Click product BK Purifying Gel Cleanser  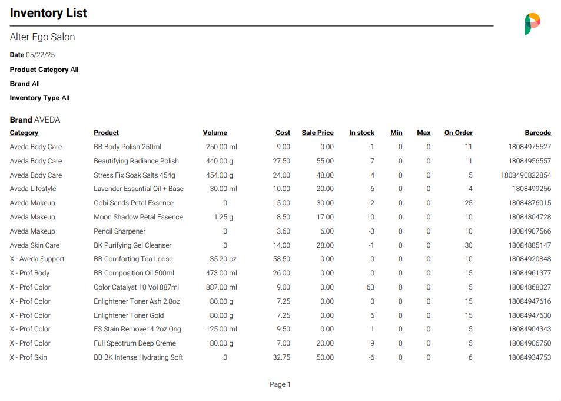click(x=132, y=245)
